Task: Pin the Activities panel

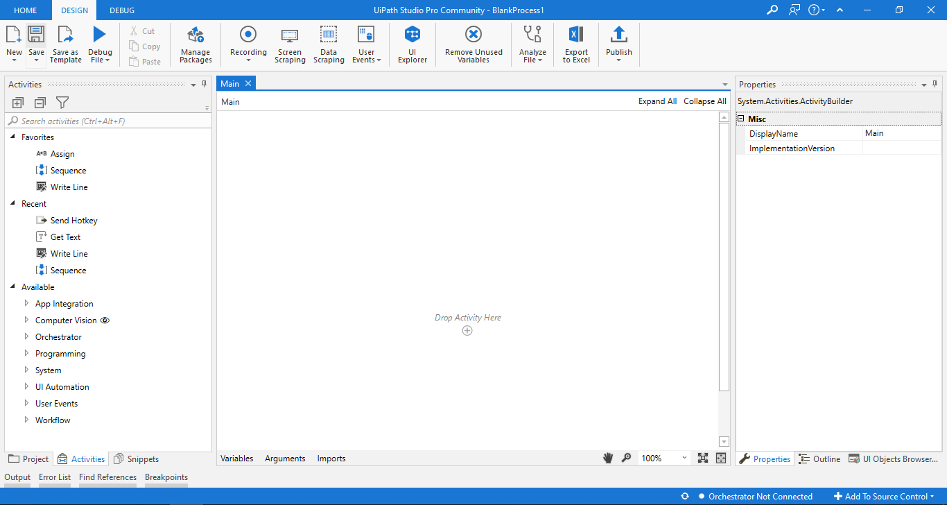Action: click(204, 84)
